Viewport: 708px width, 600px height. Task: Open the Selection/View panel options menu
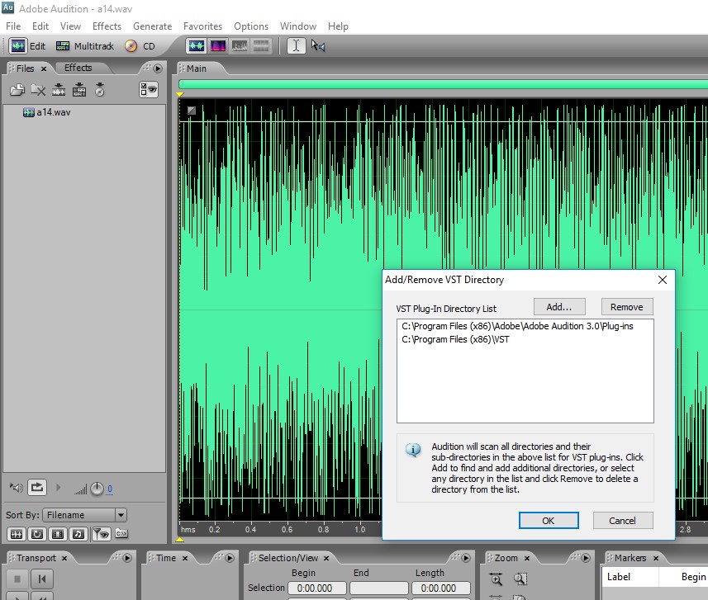click(465, 558)
